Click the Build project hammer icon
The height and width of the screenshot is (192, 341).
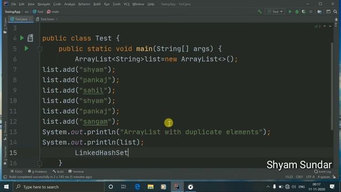pos(259,12)
